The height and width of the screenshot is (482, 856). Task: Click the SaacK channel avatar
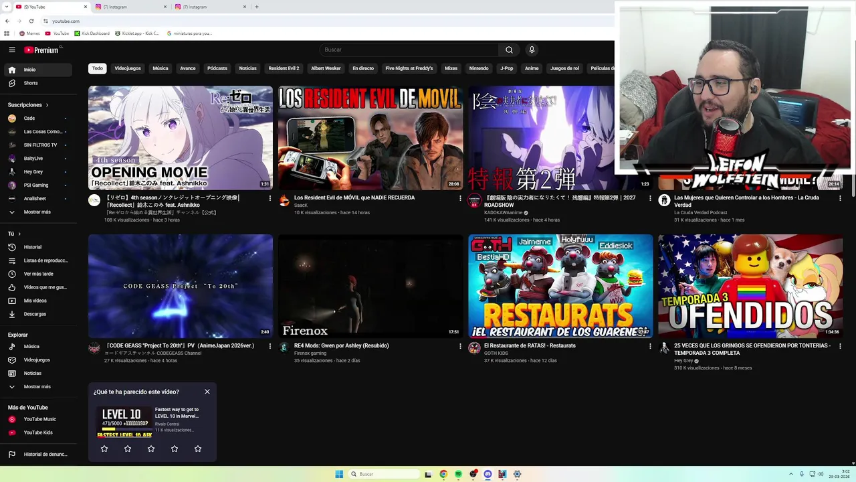(284, 200)
